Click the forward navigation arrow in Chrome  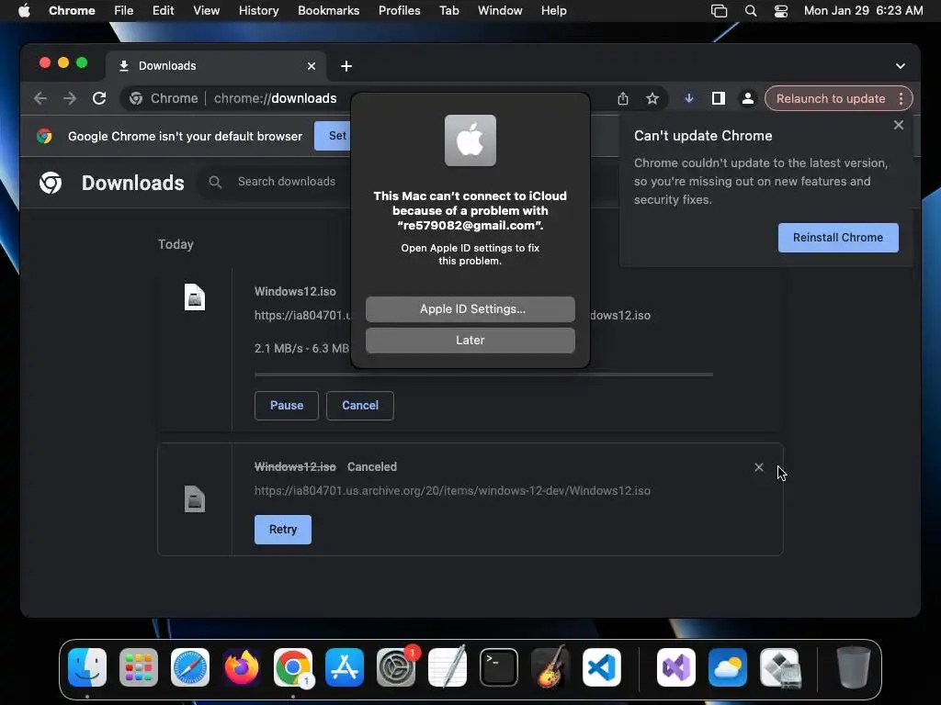click(x=70, y=98)
